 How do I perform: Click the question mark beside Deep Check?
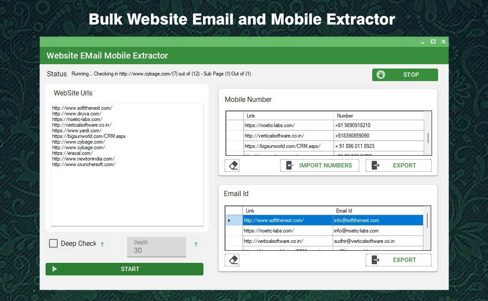(102, 245)
